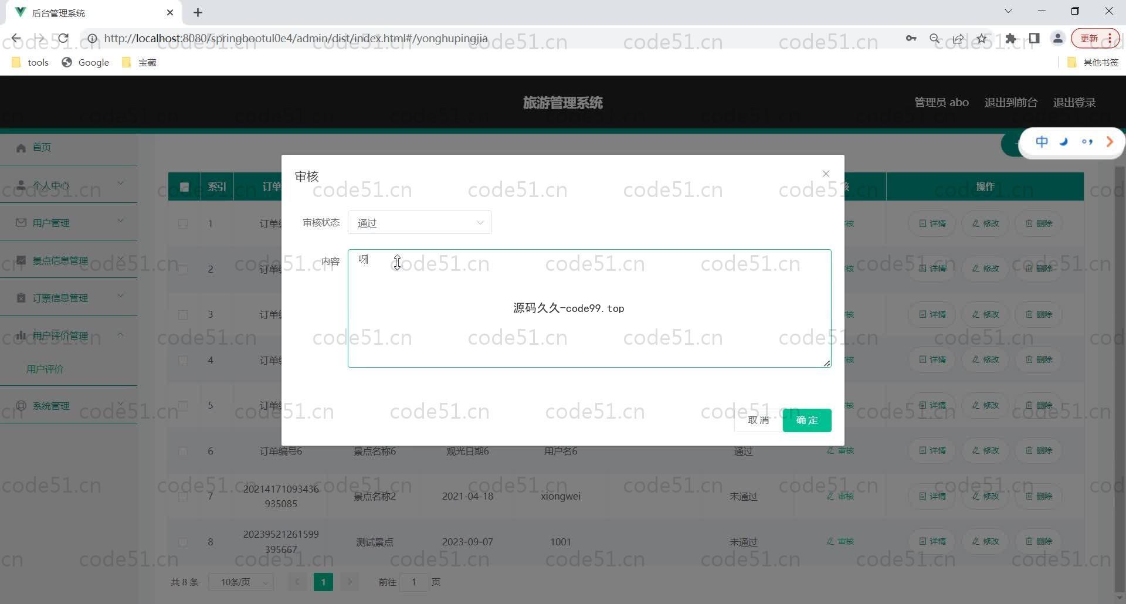The image size is (1126, 604).
Task: Click 修改 for row 6
Action: pos(985,450)
